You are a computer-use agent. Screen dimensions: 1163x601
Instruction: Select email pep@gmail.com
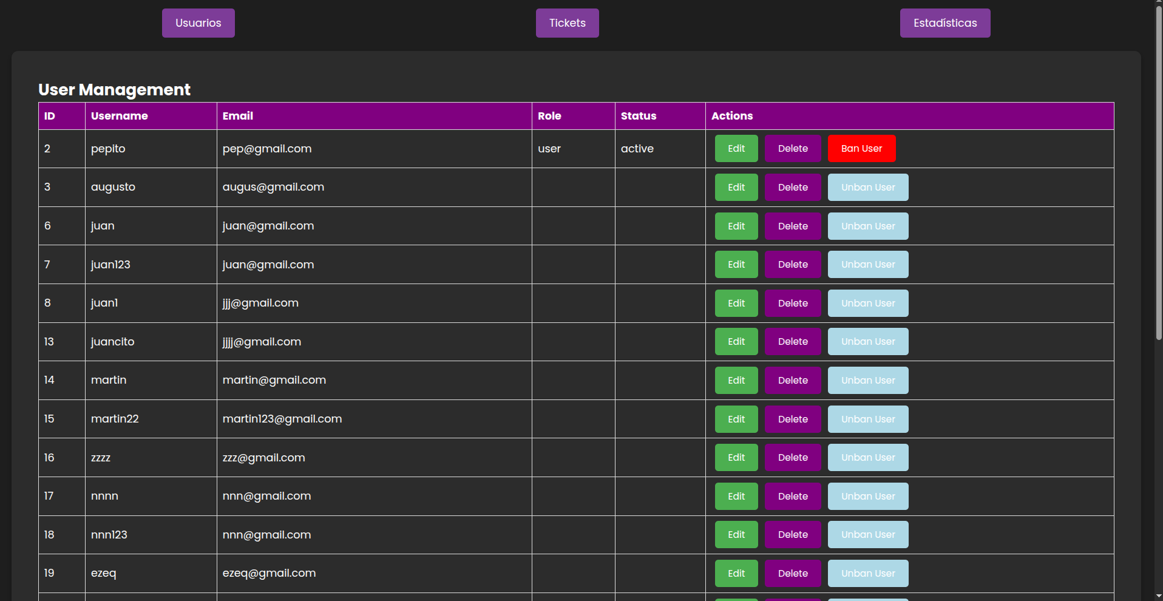pyautogui.click(x=267, y=149)
